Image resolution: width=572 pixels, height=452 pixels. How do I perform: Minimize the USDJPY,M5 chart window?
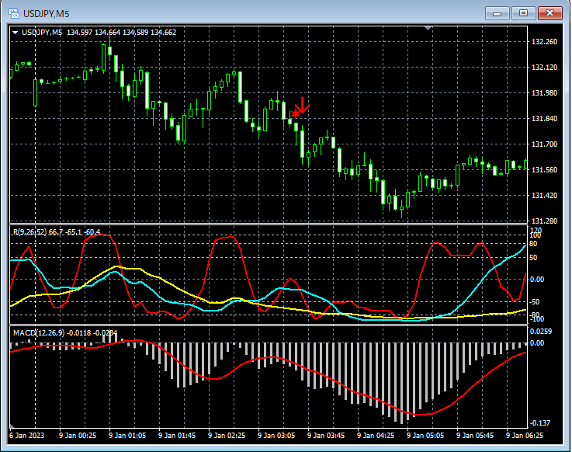tap(497, 12)
